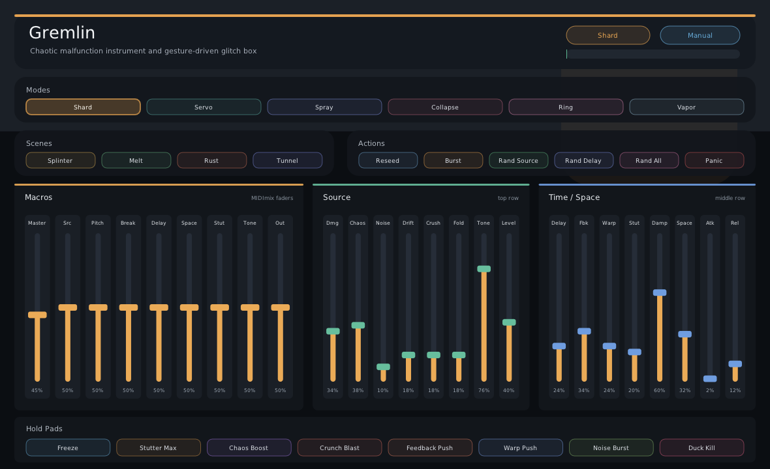Click the "MIDImix faders" label
Image resolution: width=770 pixels, height=469 pixels.
click(272, 198)
